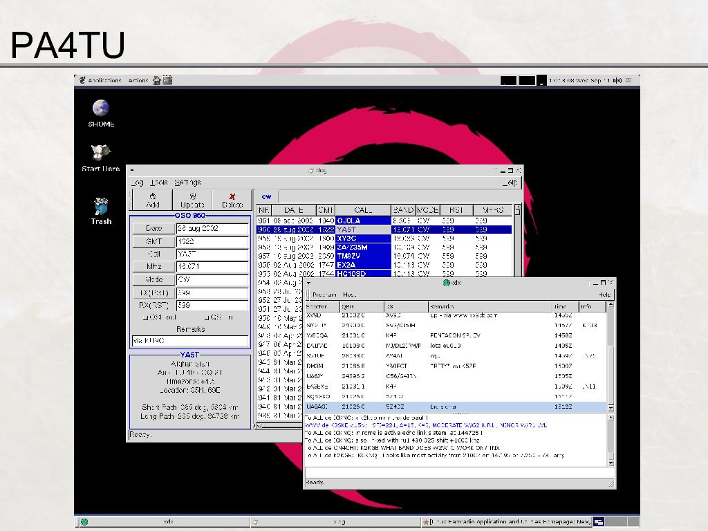The width and height of the screenshot is (708, 531).
Task: Click the red Delete QSO button
Action: [232, 201]
